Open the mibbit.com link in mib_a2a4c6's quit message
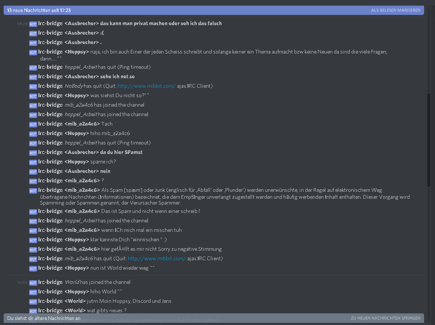The image size is (435, 325). pyautogui.click(x=157, y=258)
